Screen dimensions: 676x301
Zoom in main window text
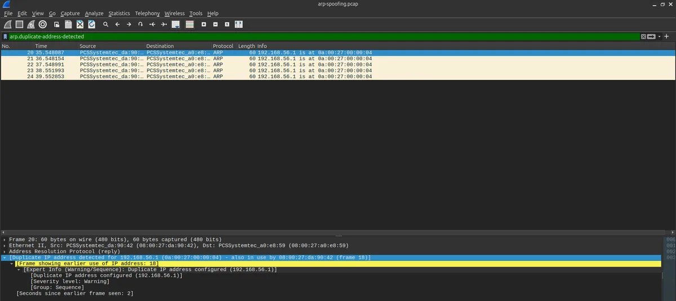(x=203, y=24)
